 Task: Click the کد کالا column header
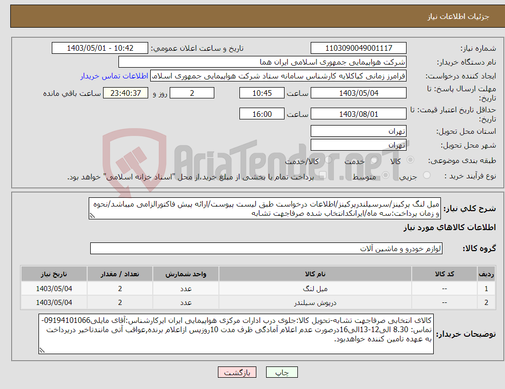pos(445,274)
